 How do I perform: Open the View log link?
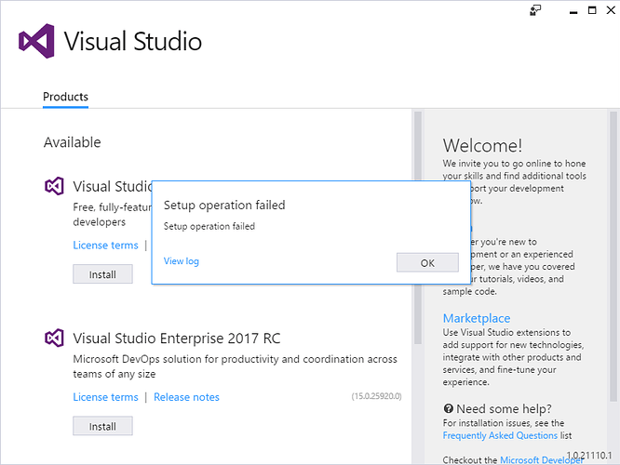point(182,261)
